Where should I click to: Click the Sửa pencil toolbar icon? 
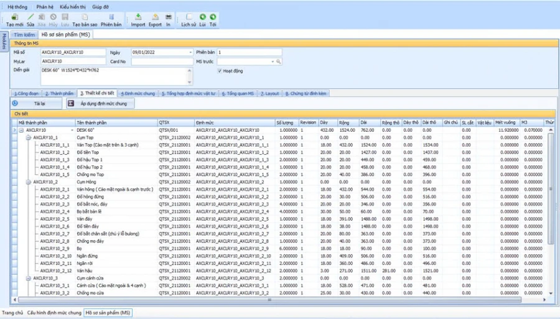tap(30, 17)
